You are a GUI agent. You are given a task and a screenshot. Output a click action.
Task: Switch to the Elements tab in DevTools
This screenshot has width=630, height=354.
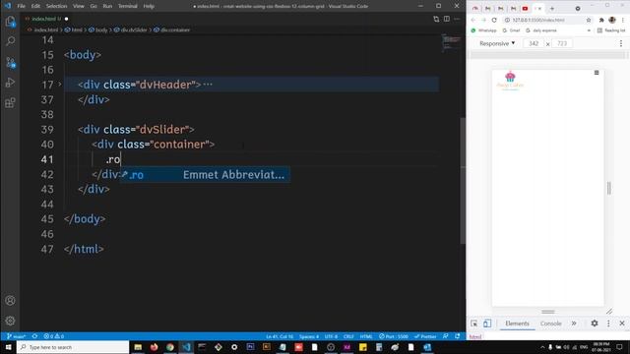[x=517, y=324]
